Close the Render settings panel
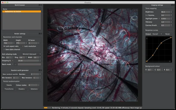This screenshot has width=176, height=110. tap(41, 33)
